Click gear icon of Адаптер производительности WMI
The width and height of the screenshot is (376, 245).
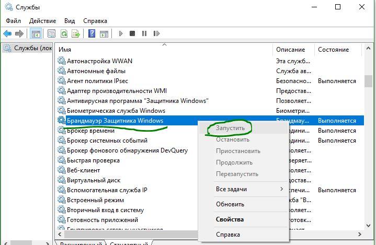tap(62, 91)
